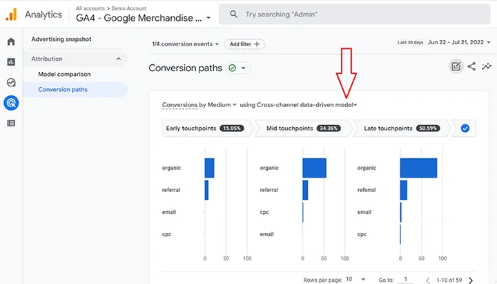This screenshot has height=284, width=497.
Task: Collapse the Attribution section
Action: click(119, 59)
